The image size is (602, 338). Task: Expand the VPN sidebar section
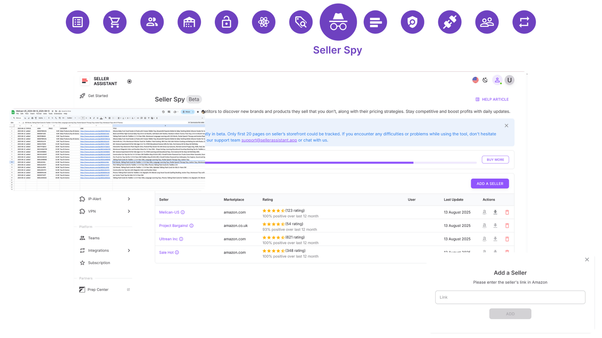tap(91, 211)
